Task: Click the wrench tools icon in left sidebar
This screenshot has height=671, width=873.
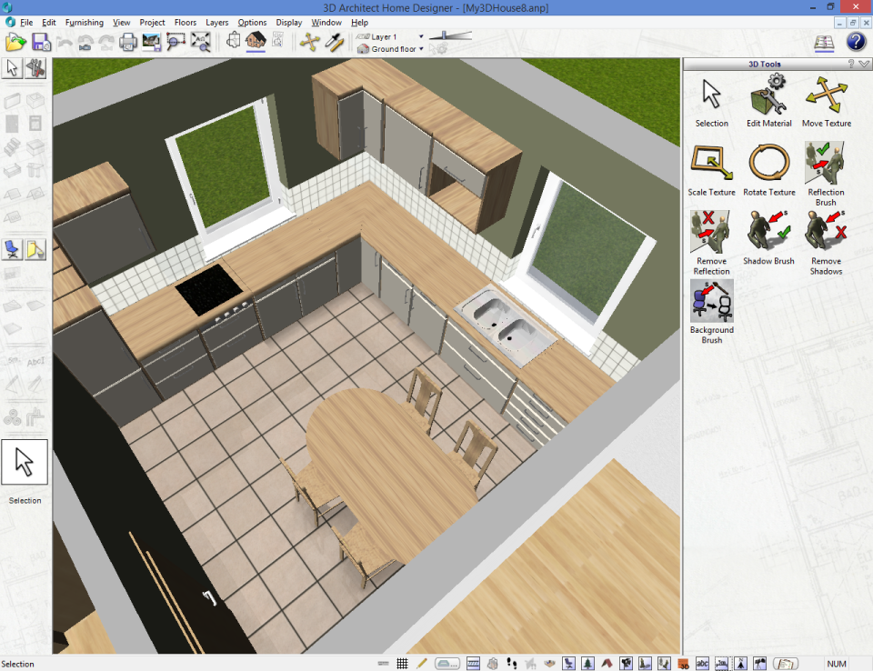Action: pos(35,68)
